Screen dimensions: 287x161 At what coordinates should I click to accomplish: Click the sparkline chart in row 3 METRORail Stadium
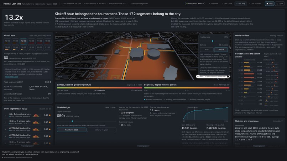(x=36, y=129)
